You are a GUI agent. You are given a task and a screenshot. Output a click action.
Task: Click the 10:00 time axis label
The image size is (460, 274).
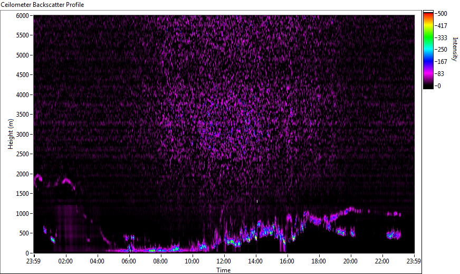click(192, 261)
